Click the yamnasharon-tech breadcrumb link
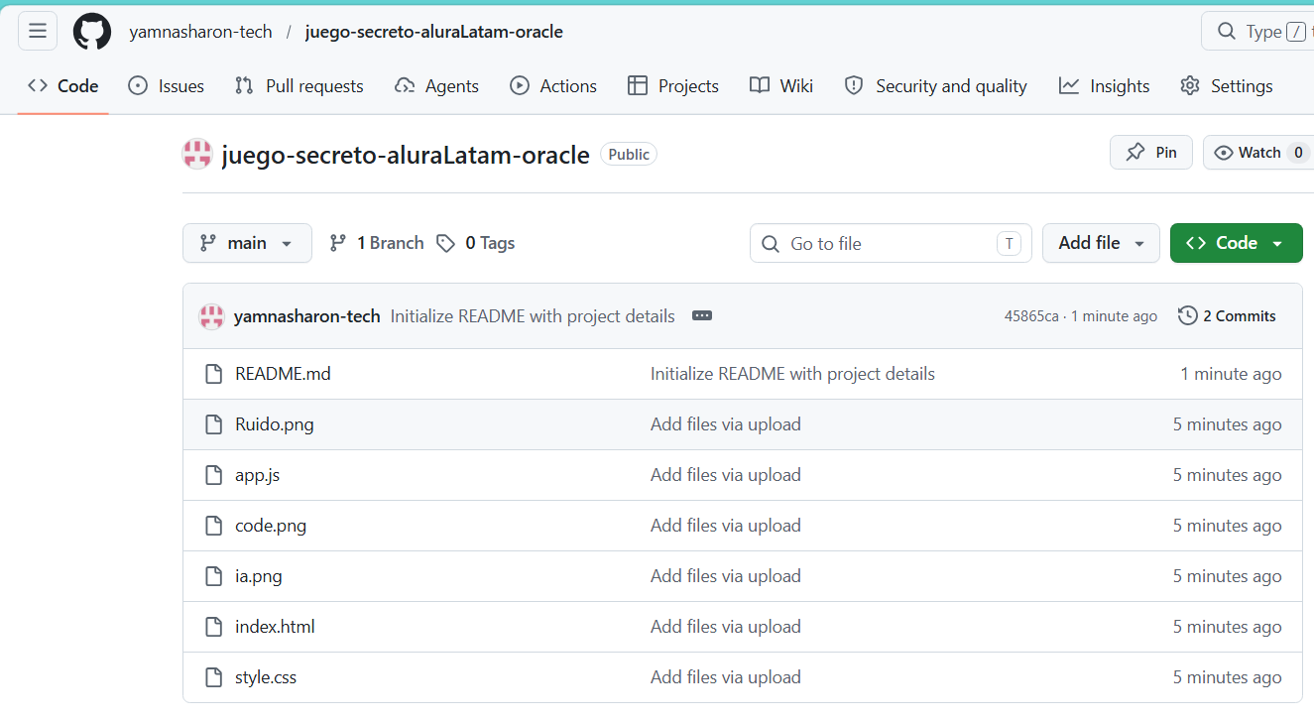1314x720 pixels. [x=200, y=32]
